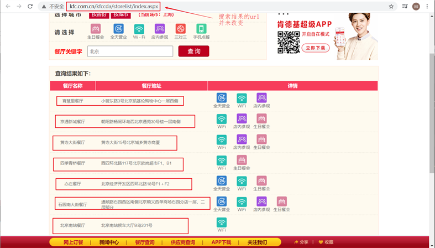Select the 三对三 basketball filter icon
435x248 pixels.
pyautogui.click(x=180, y=28)
